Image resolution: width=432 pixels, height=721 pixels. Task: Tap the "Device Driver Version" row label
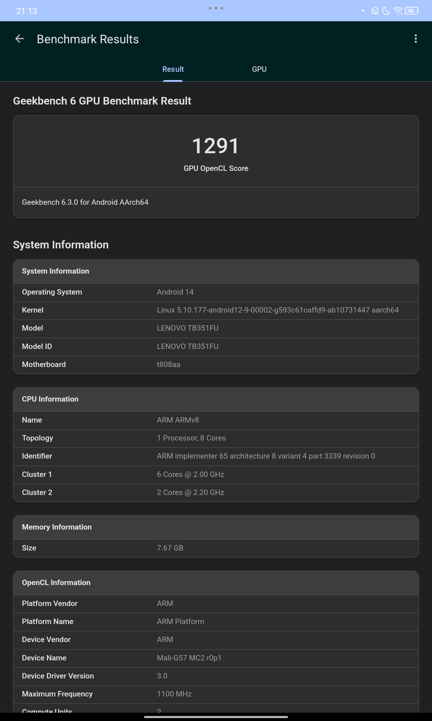58,676
